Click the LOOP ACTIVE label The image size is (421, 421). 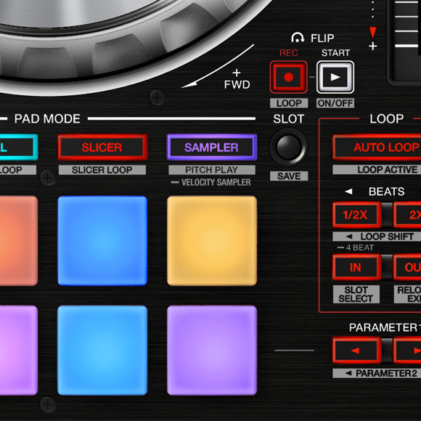tap(377, 170)
